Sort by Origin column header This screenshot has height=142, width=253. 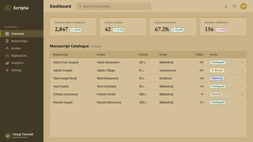(101, 55)
